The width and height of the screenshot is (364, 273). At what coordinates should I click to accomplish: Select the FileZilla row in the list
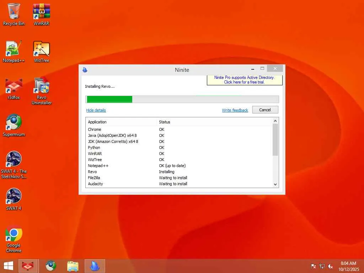point(179,178)
